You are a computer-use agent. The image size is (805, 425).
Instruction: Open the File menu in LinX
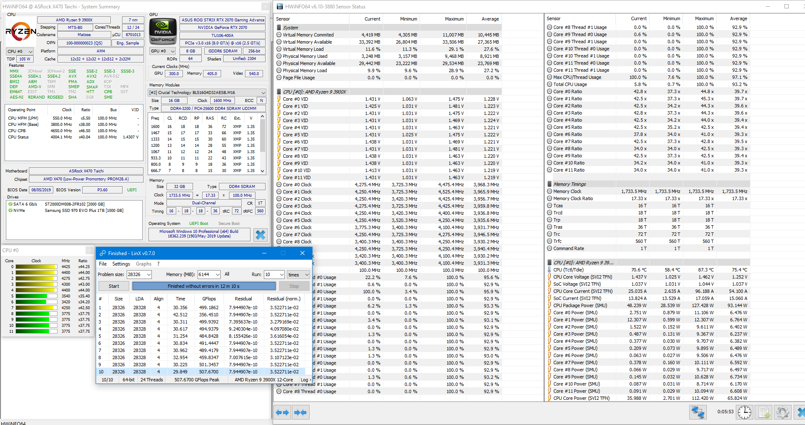click(103, 264)
